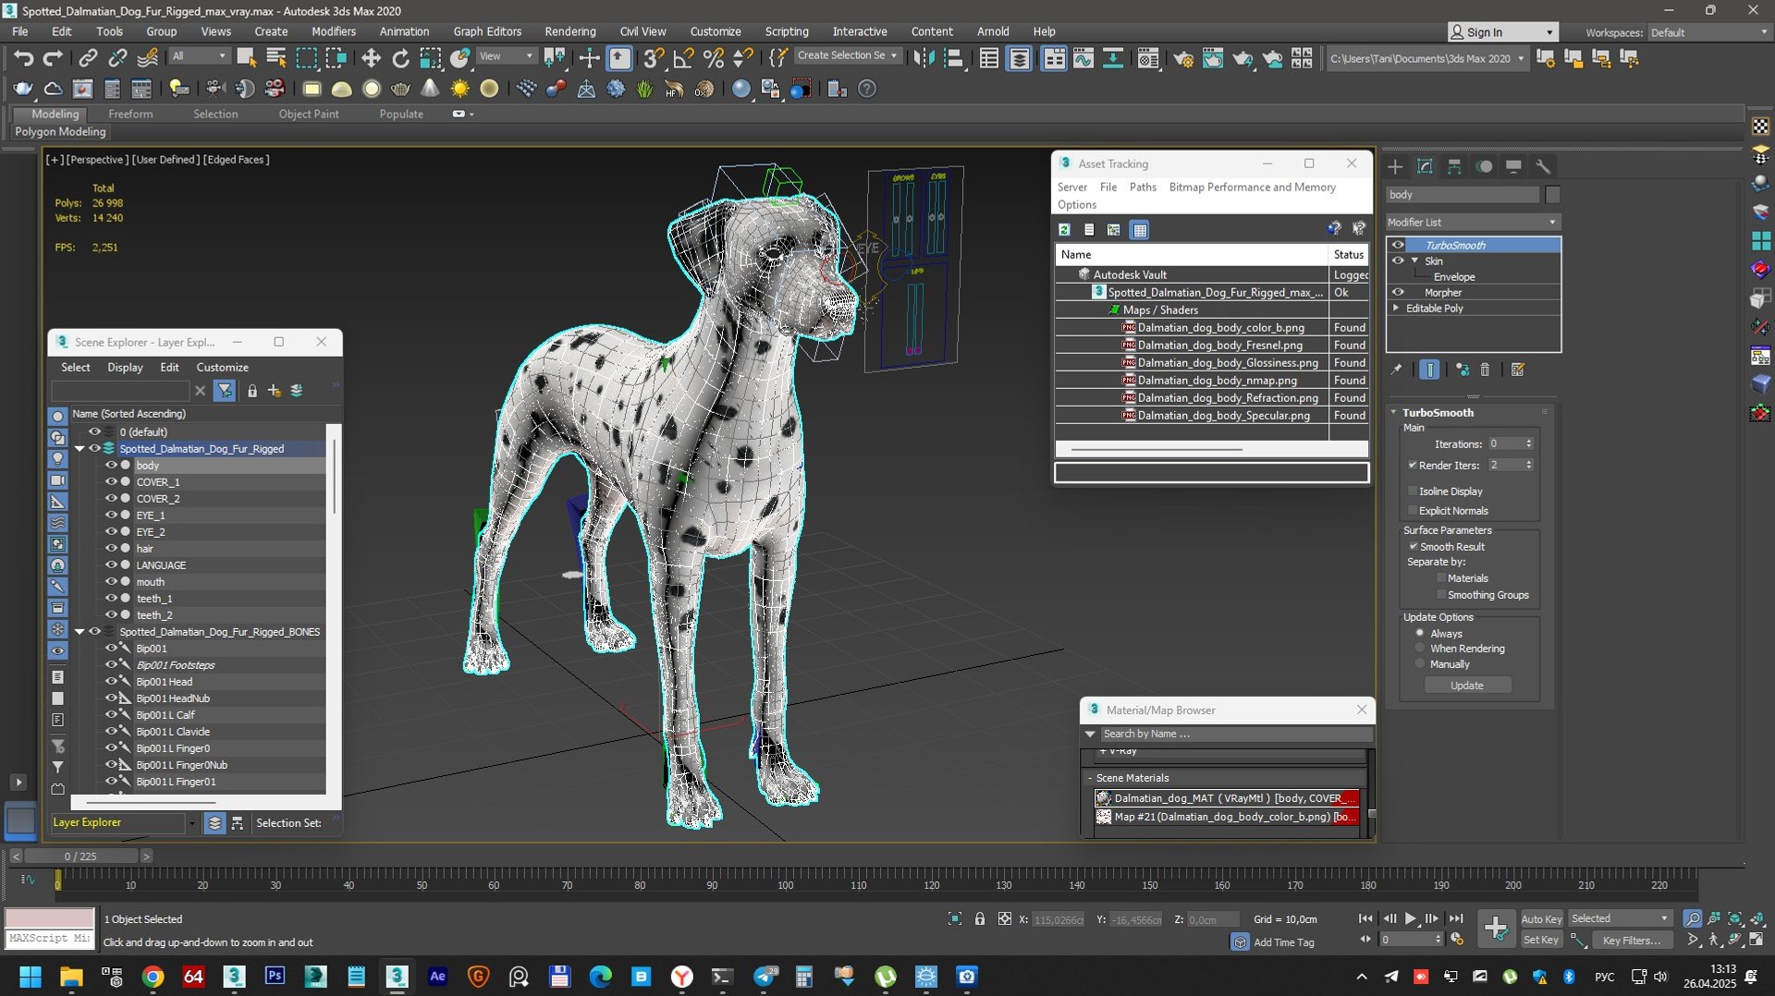Viewport: 1775px width, 996px height.
Task: Toggle Morpher modifier eye icon
Action: point(1398,292)
